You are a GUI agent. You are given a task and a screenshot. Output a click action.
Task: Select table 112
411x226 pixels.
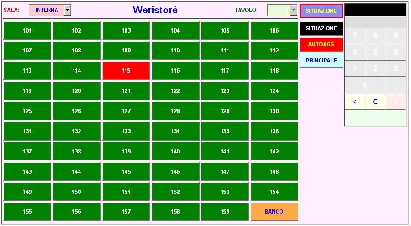[274, 51]
